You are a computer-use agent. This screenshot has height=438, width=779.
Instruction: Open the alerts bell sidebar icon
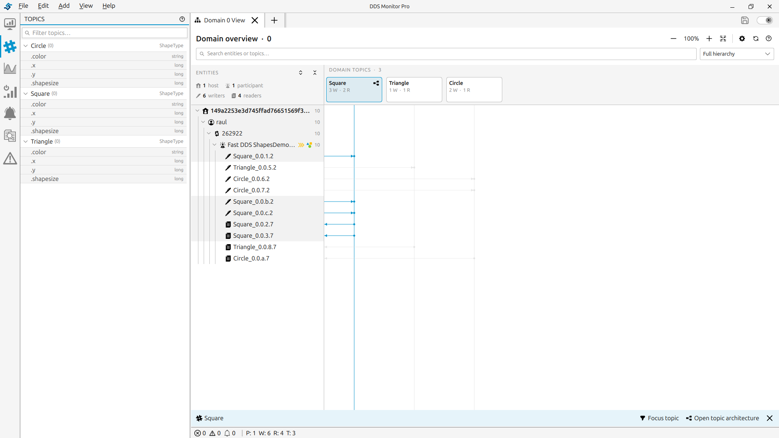click(x=10, y=113)
